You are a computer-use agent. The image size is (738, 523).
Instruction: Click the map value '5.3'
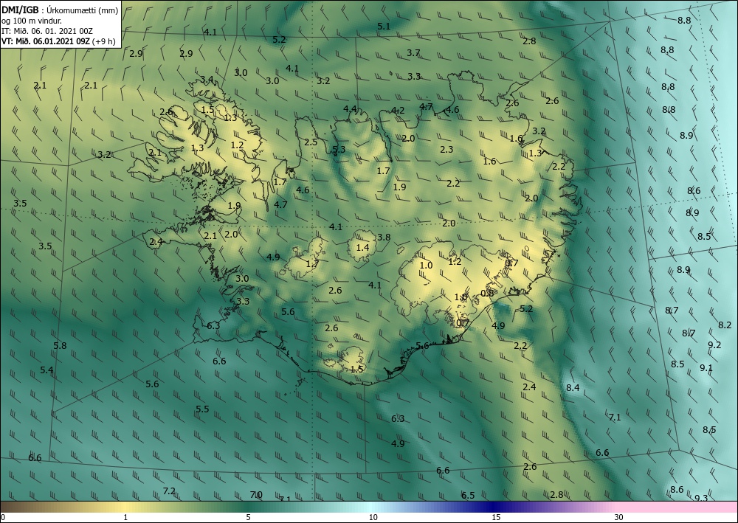339,150
